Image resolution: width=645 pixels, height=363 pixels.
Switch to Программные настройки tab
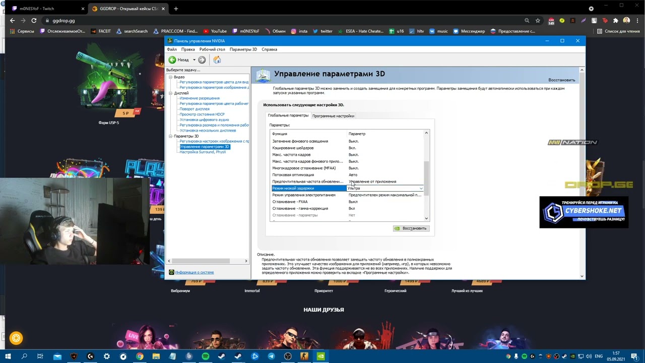coord(333,116)
